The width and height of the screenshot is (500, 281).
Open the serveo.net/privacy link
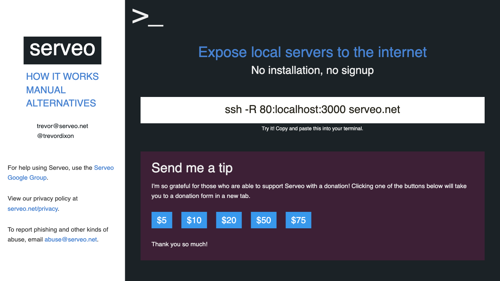(x=33, y=209)
